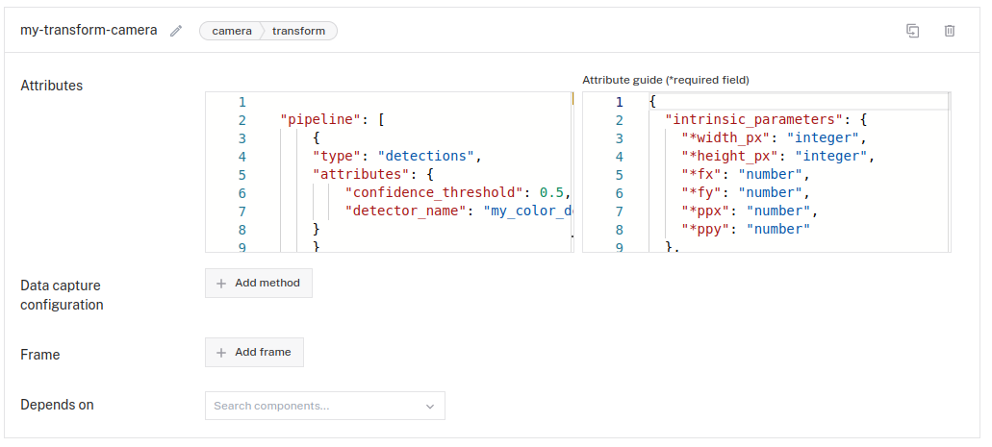
Task: Click the plus icon on Add frame
Action: pyautogui.click(x=221, y=353)
